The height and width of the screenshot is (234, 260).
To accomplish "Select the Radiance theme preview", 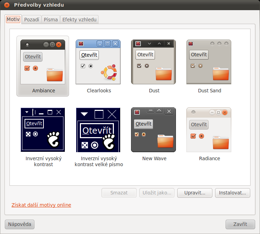I will coord(209,130).
